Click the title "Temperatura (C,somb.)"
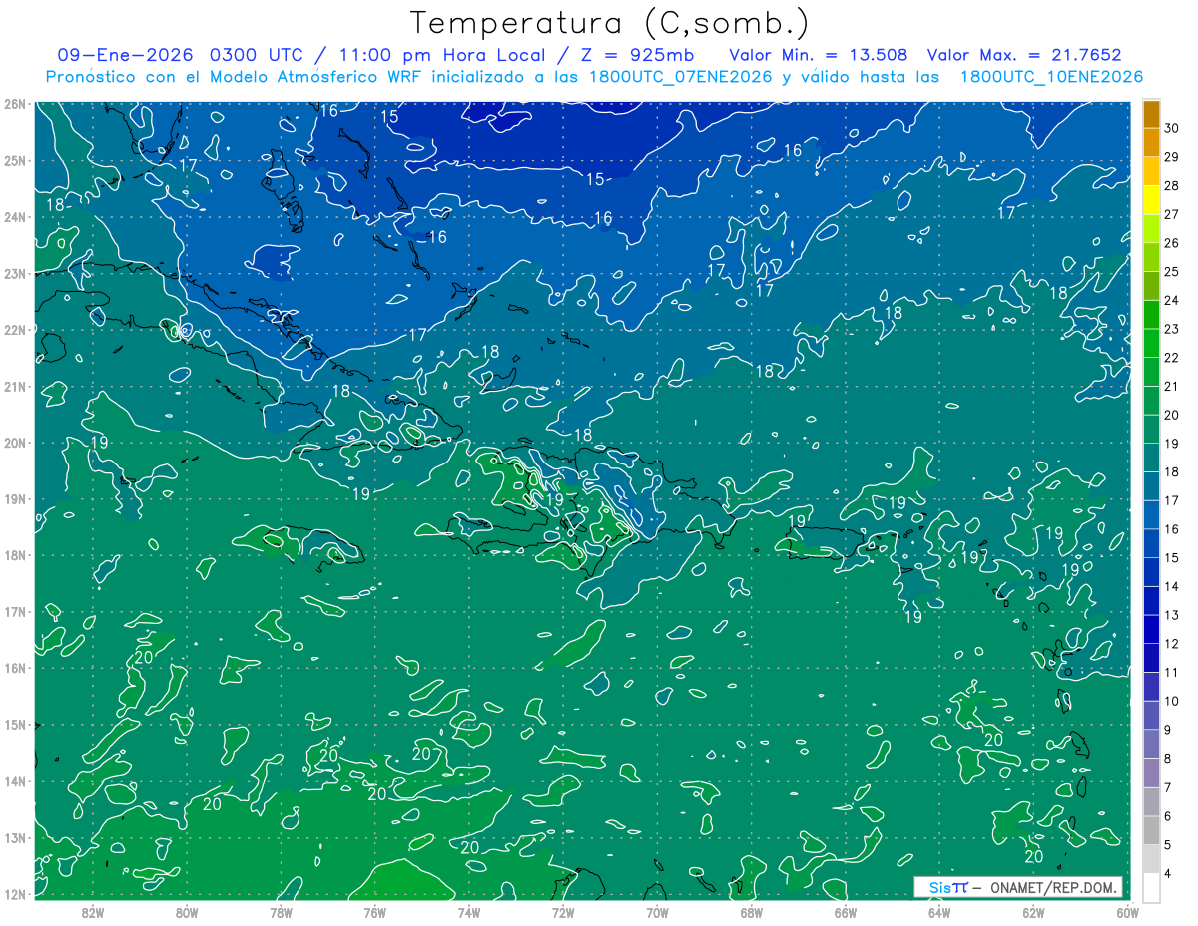The image size is (1198, 926). (610, 24)
